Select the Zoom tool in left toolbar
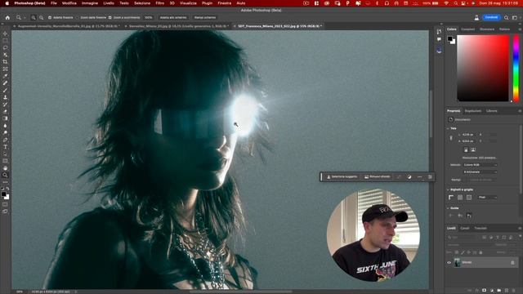Viewport: 523px width, 294px height. 5,175
